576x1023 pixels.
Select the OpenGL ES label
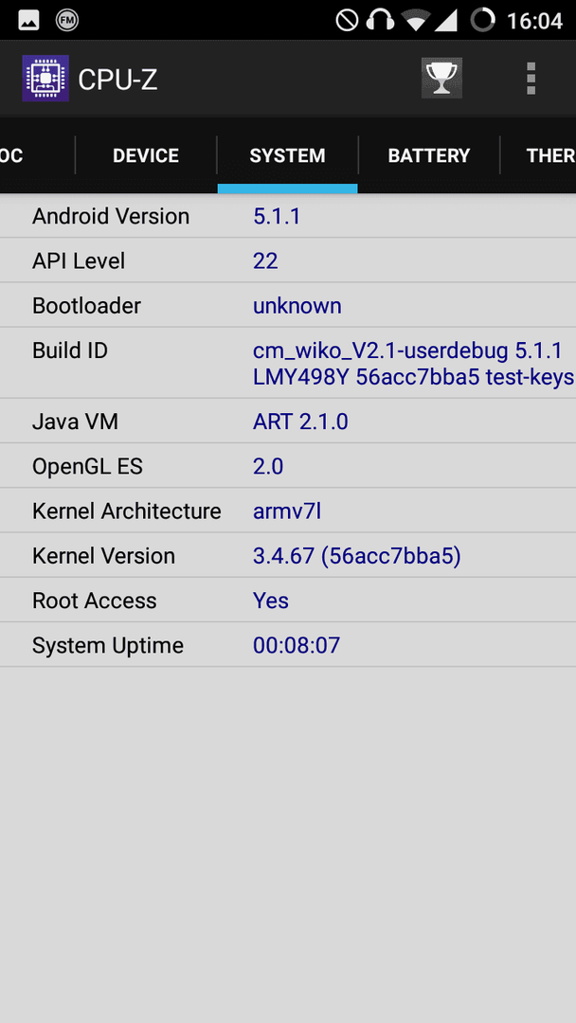coord(87,466)
